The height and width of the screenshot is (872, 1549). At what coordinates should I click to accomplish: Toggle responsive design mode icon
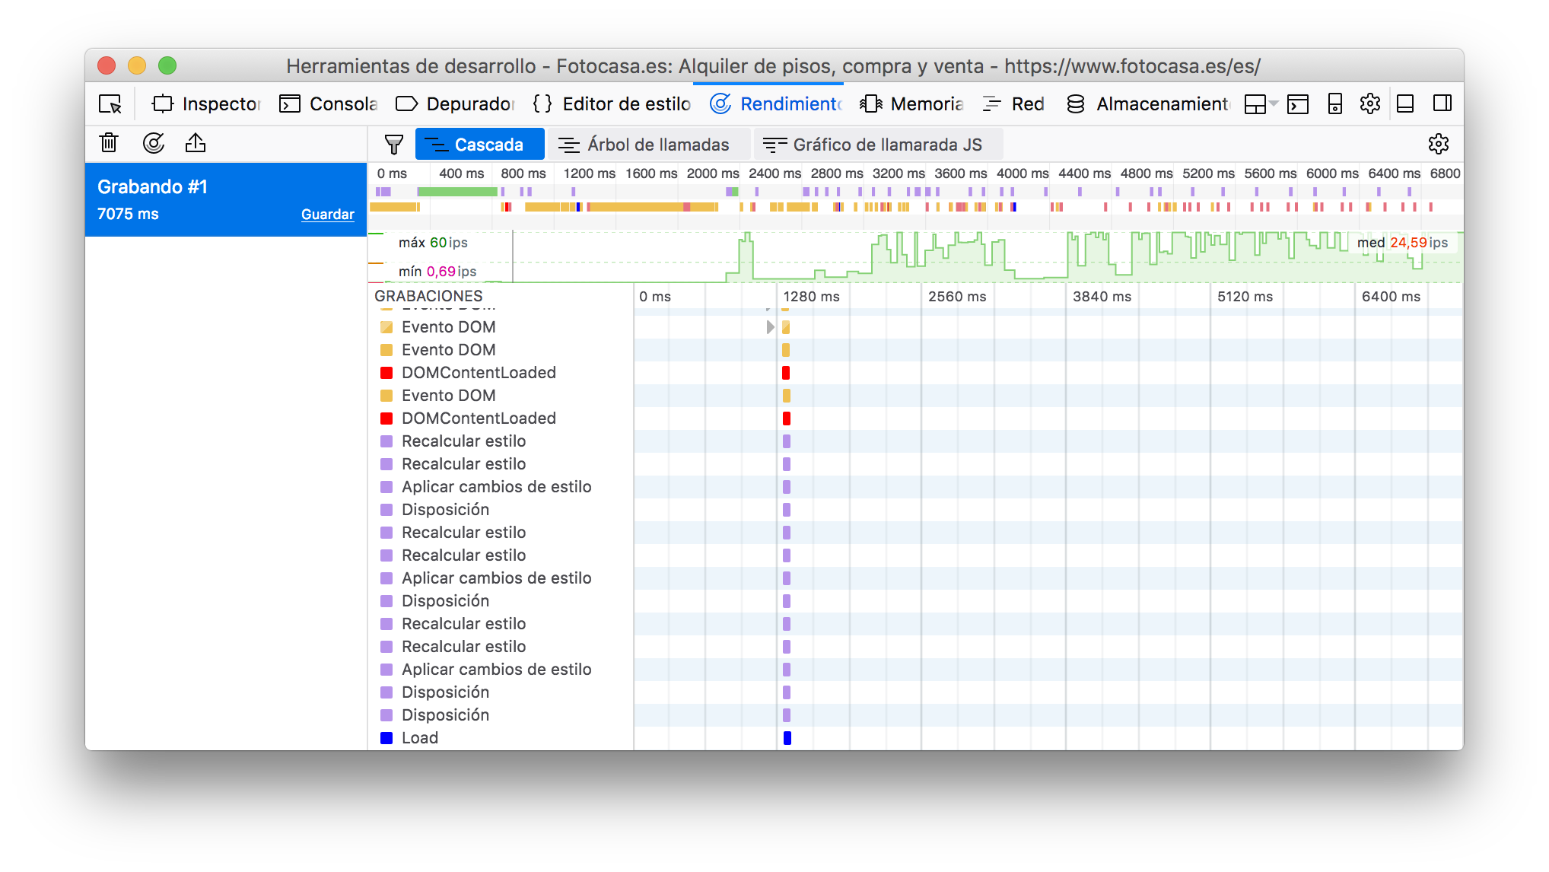[1334, 103]
